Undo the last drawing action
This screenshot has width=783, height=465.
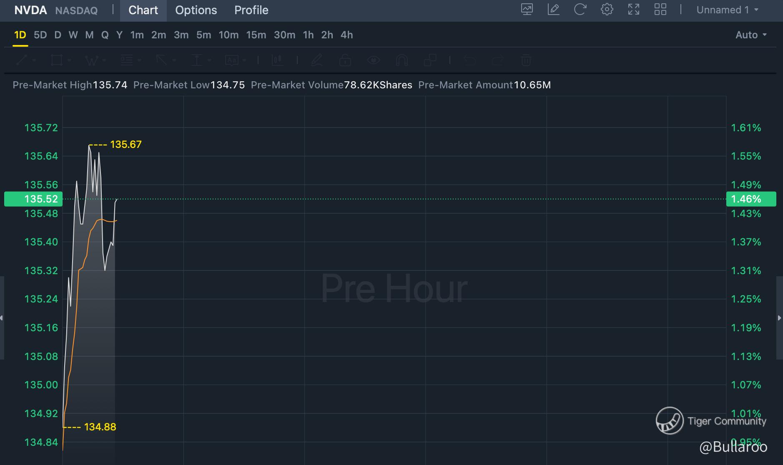[x=469, y=60]
